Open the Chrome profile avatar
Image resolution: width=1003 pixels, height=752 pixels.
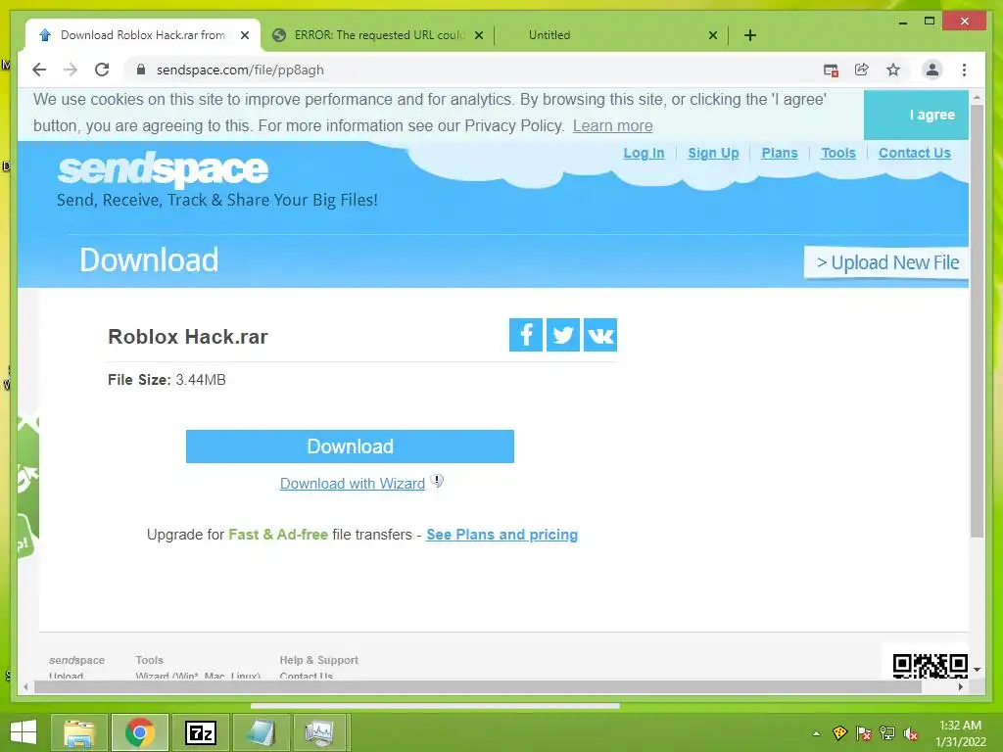click(x=932, y=70)
